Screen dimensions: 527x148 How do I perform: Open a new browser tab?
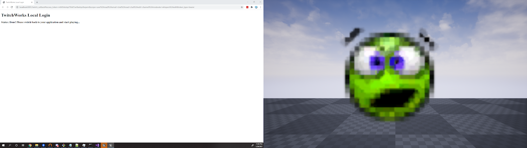tap(37, 2)
